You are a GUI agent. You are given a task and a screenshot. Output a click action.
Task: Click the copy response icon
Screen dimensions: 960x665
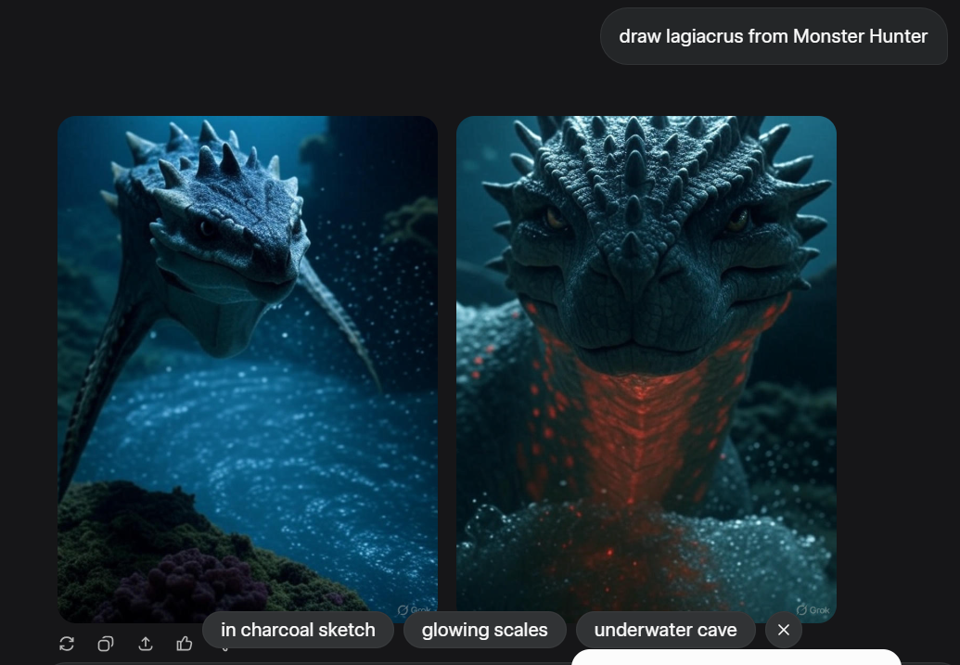106,644
